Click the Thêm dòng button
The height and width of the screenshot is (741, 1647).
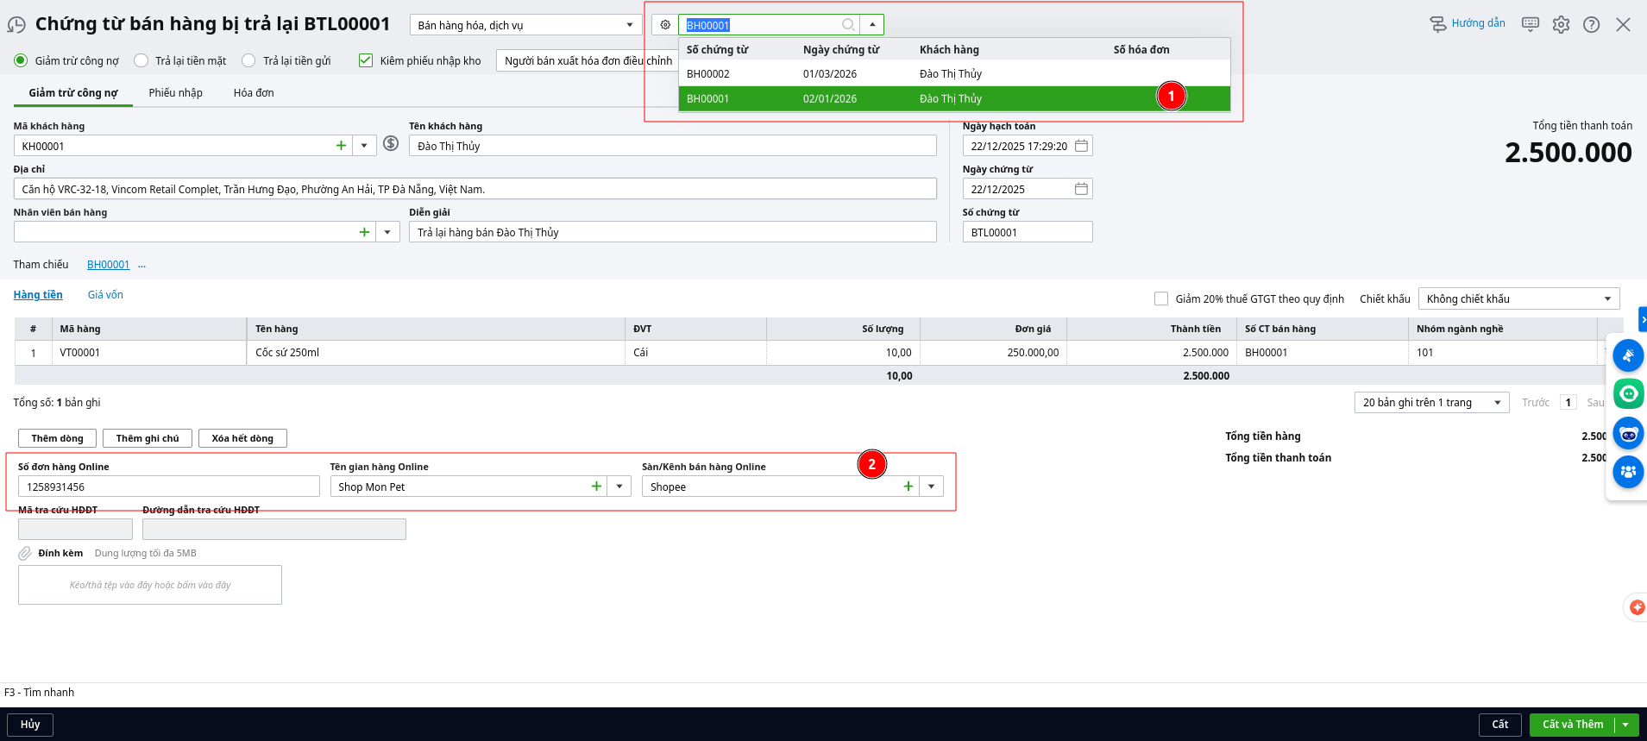58,438
